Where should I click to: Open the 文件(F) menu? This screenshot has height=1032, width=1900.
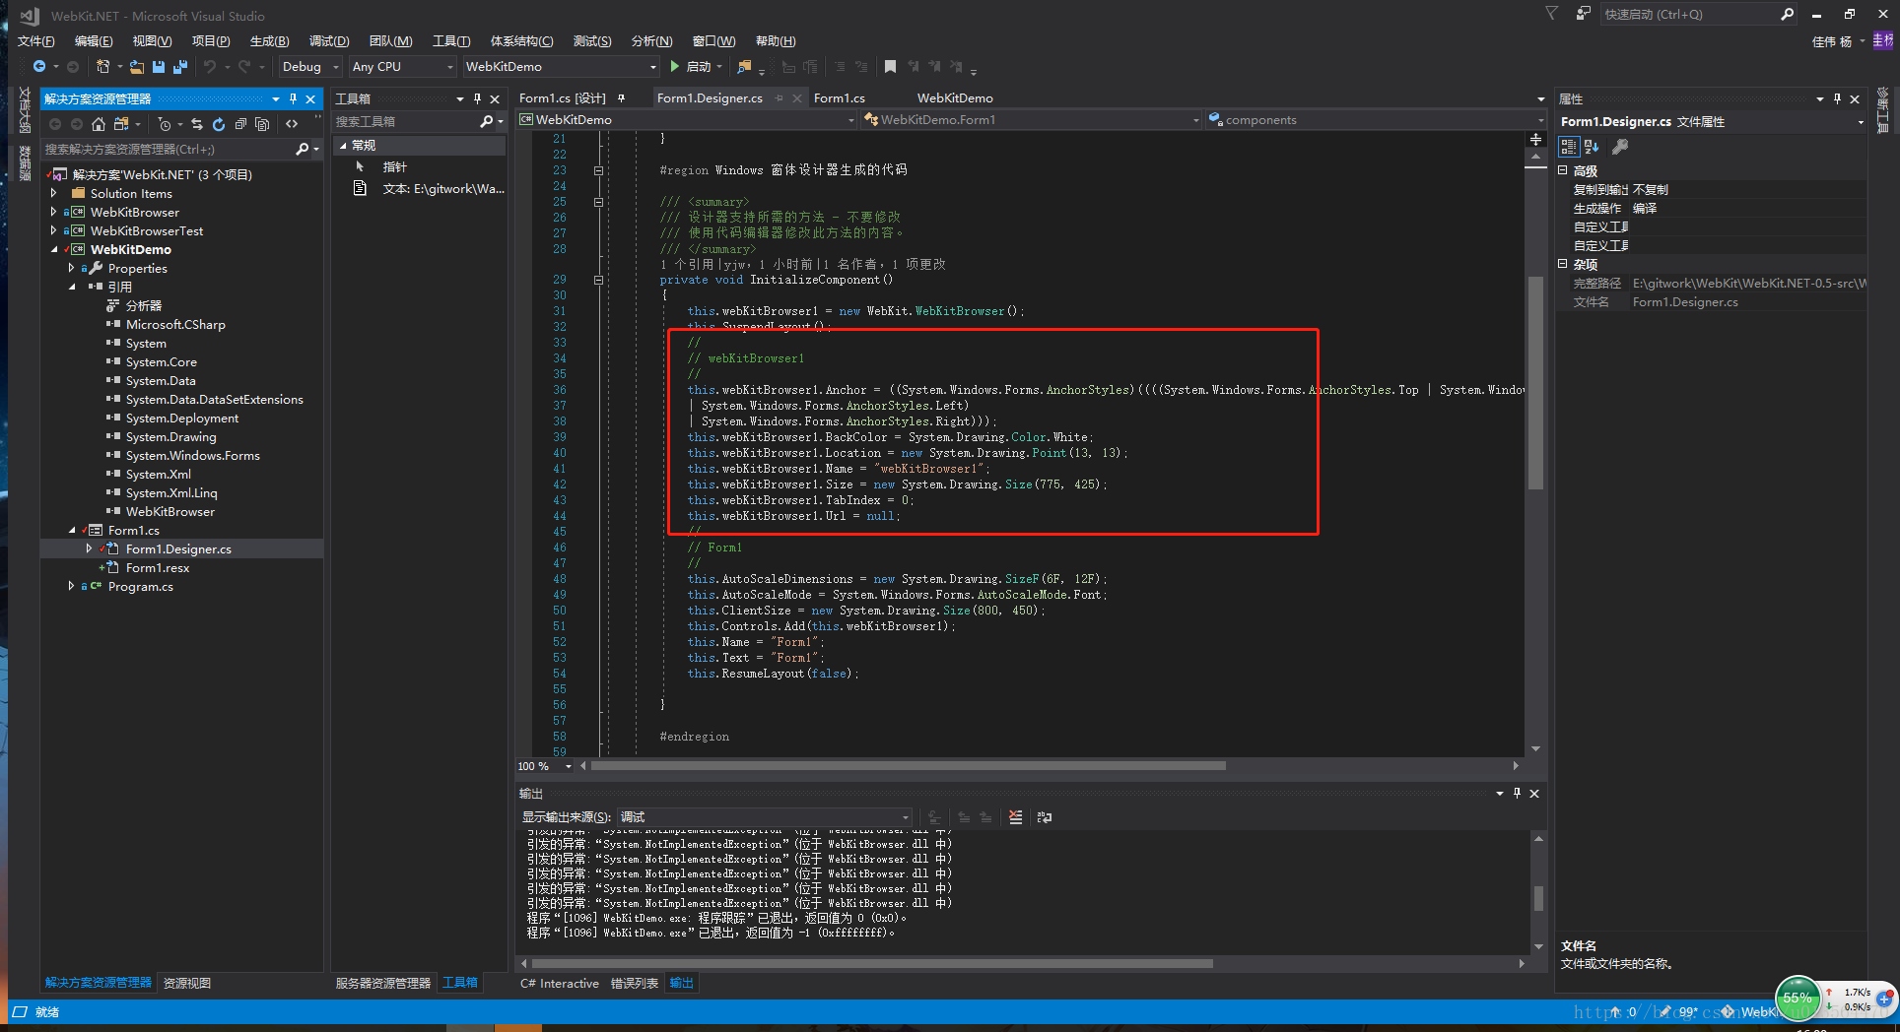[36, 41]
